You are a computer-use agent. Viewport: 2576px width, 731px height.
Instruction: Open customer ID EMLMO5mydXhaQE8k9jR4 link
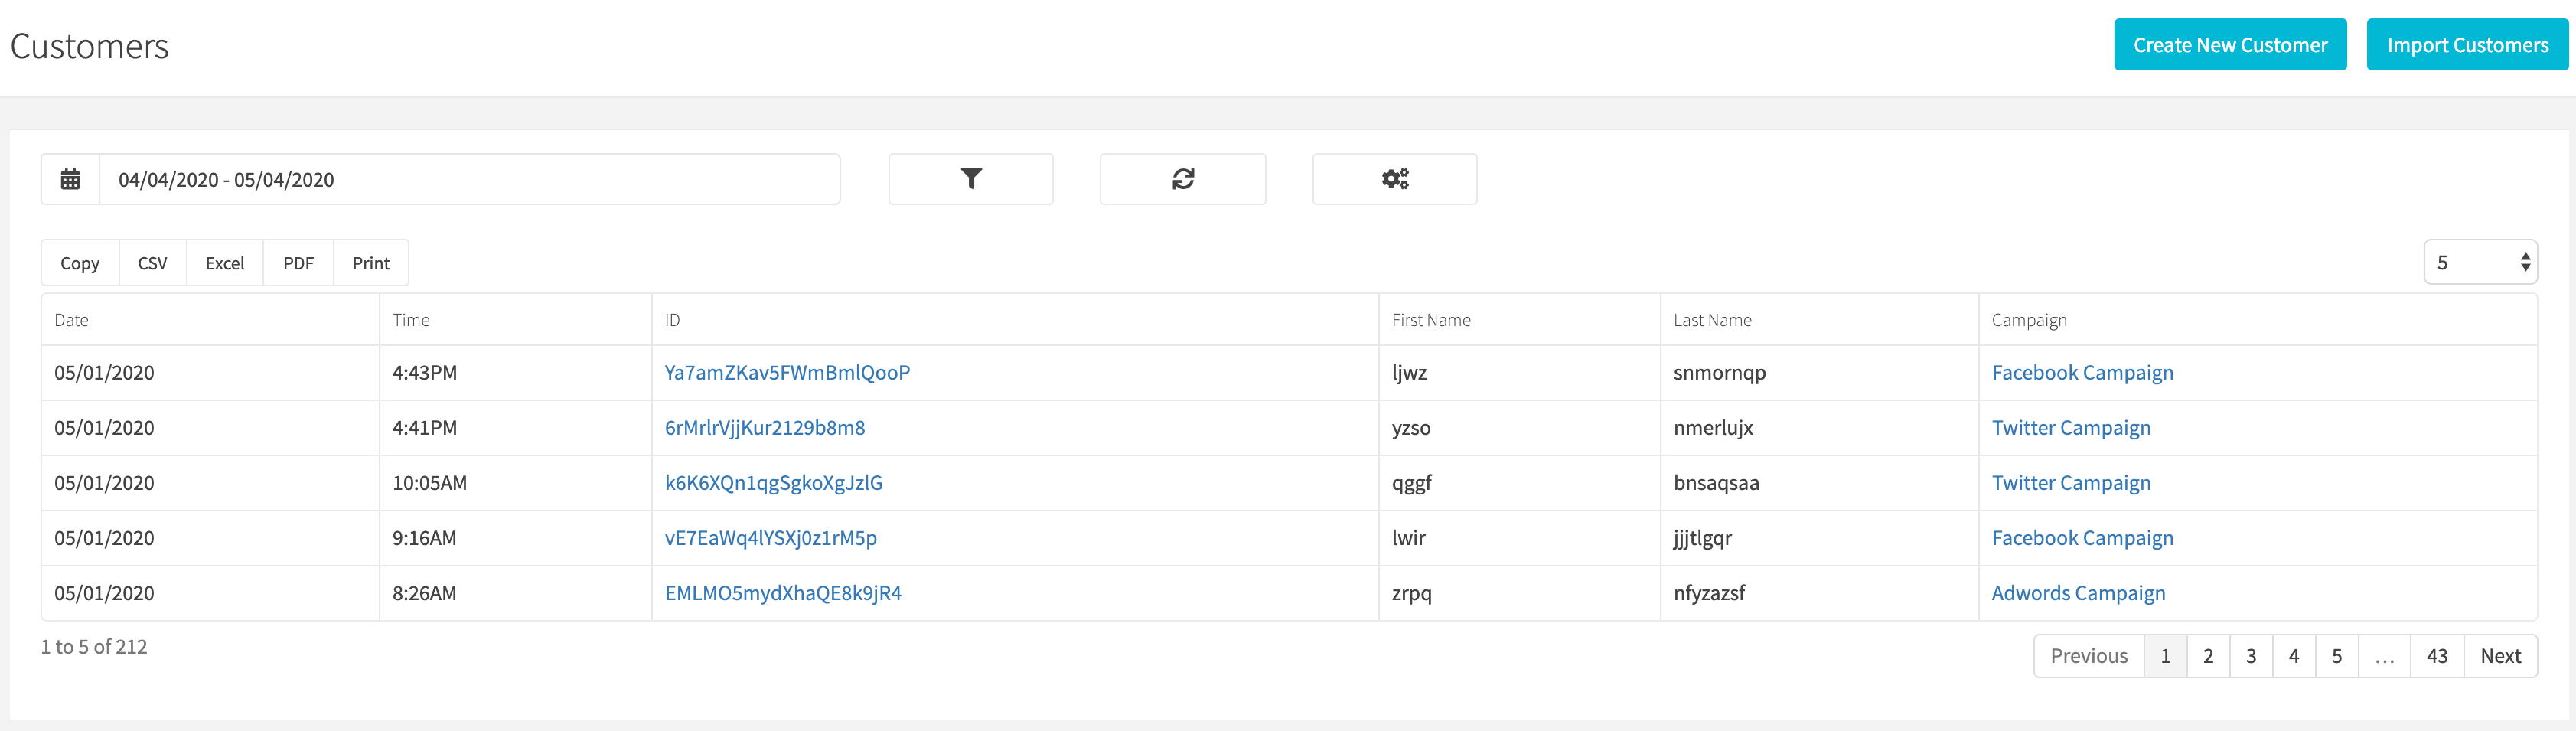(783, 593)
